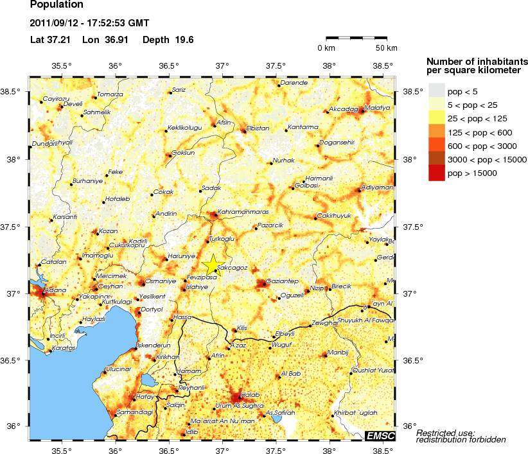Click the EMSC logo in map corner
Image resolution: width=528 pixels, height=454 pixels.
(x=380, y=435)
